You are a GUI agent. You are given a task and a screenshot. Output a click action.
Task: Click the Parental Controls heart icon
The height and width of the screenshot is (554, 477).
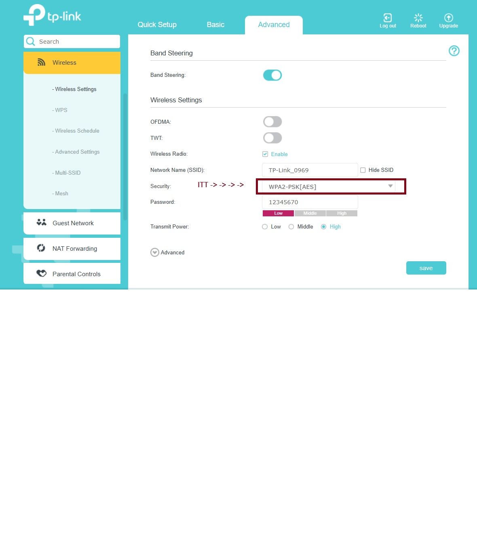point(41,273)
